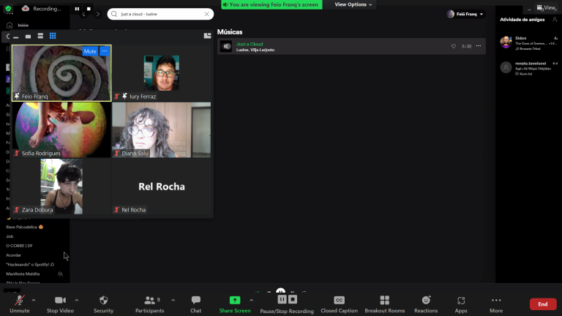Click the panel layout icon above gallery

coord(207,35)
